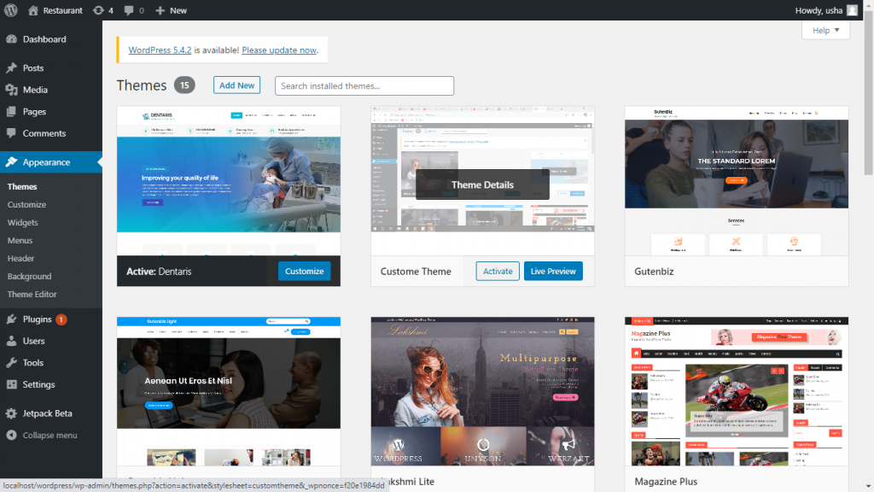Open Widgets submenu item
Image resolution: width=874 pixels, height=492 pixels.
[23, 223]
